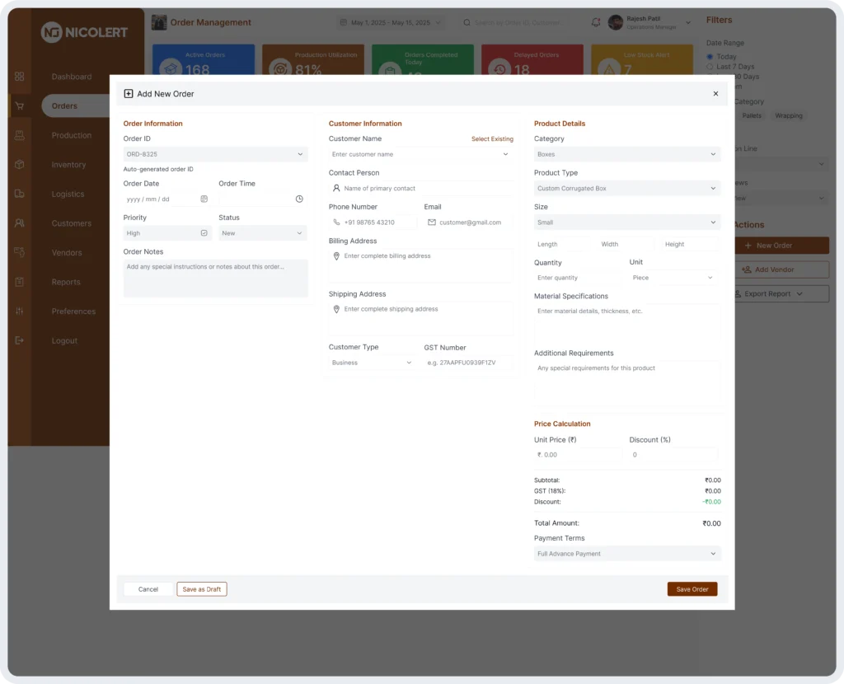Select the Last 7 Days radio option

tap(710, 67)
